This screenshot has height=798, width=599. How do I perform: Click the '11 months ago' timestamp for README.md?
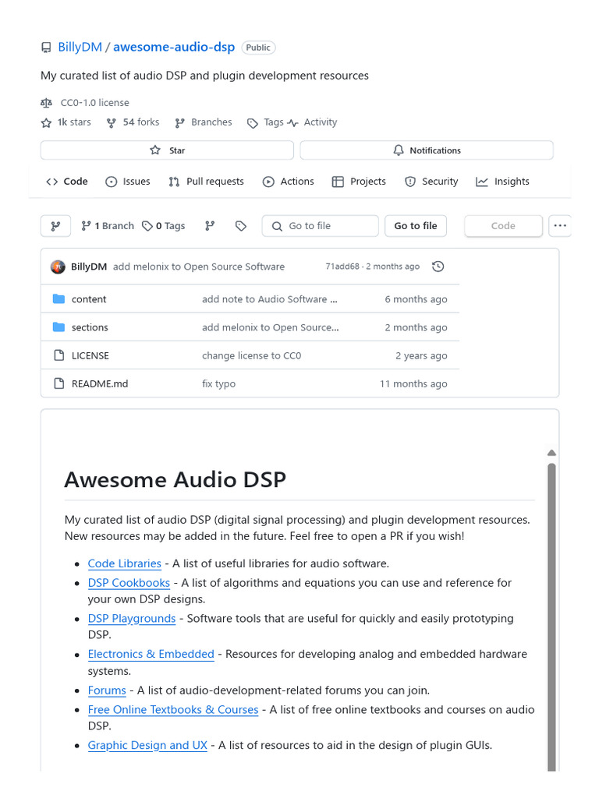(413, 383)
